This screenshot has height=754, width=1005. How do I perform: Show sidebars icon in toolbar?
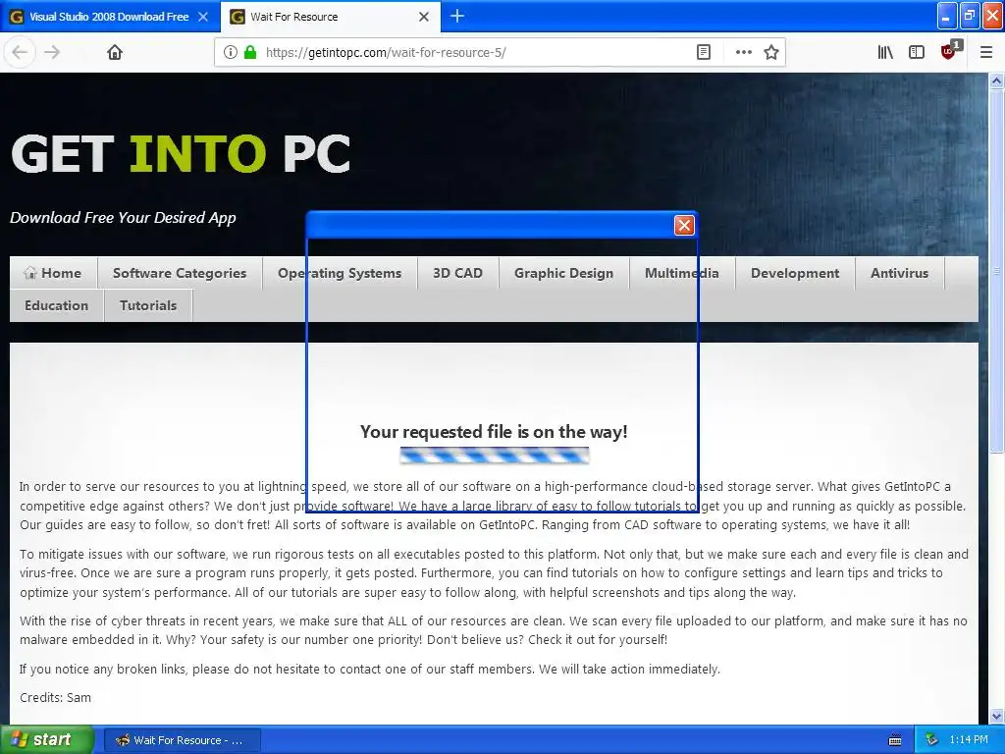[917, 53]
